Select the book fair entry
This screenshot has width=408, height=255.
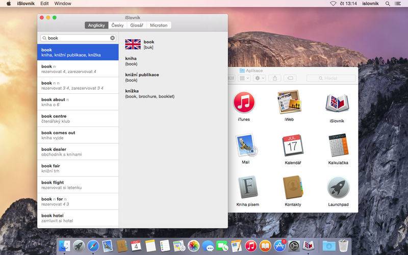(x=78, y=168)
